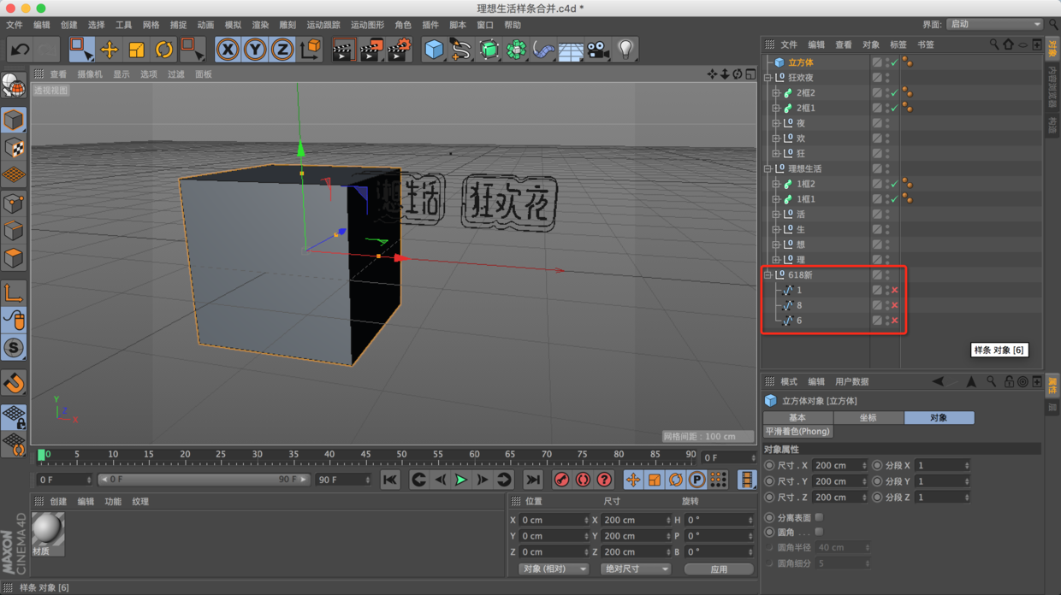Viewport: 1061px width, 595px height.
Task: Enable spline 1 red X toggle
Action: [895, 290]
